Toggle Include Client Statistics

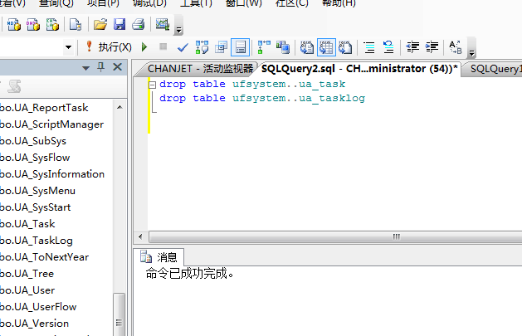[x=283, y=47]
